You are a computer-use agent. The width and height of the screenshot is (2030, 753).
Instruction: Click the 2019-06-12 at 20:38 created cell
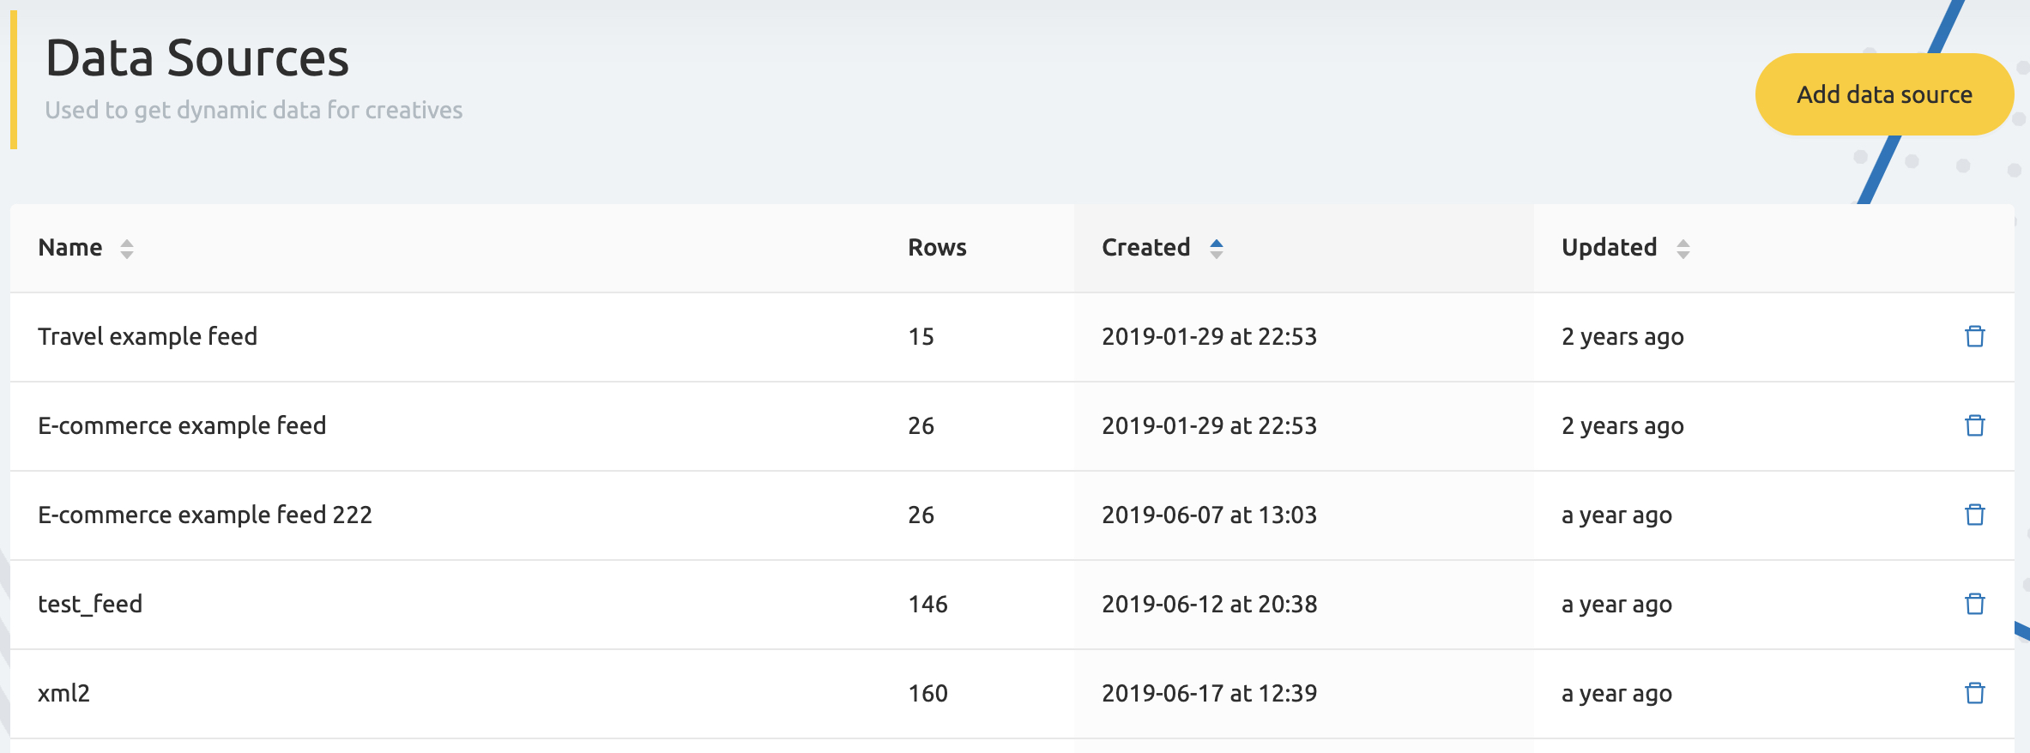tap(1209, 604)
